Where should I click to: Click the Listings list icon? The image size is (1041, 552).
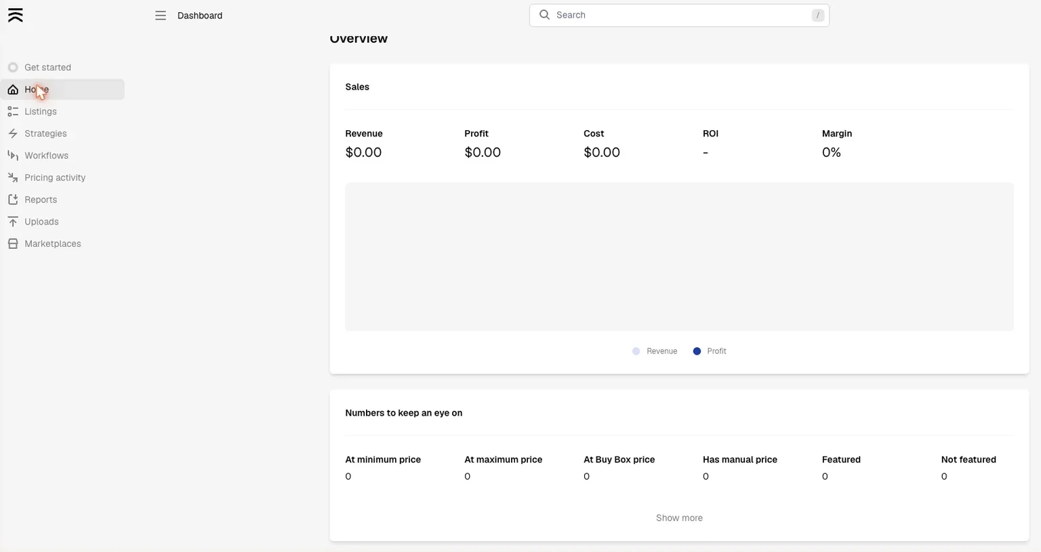point(13,111)
